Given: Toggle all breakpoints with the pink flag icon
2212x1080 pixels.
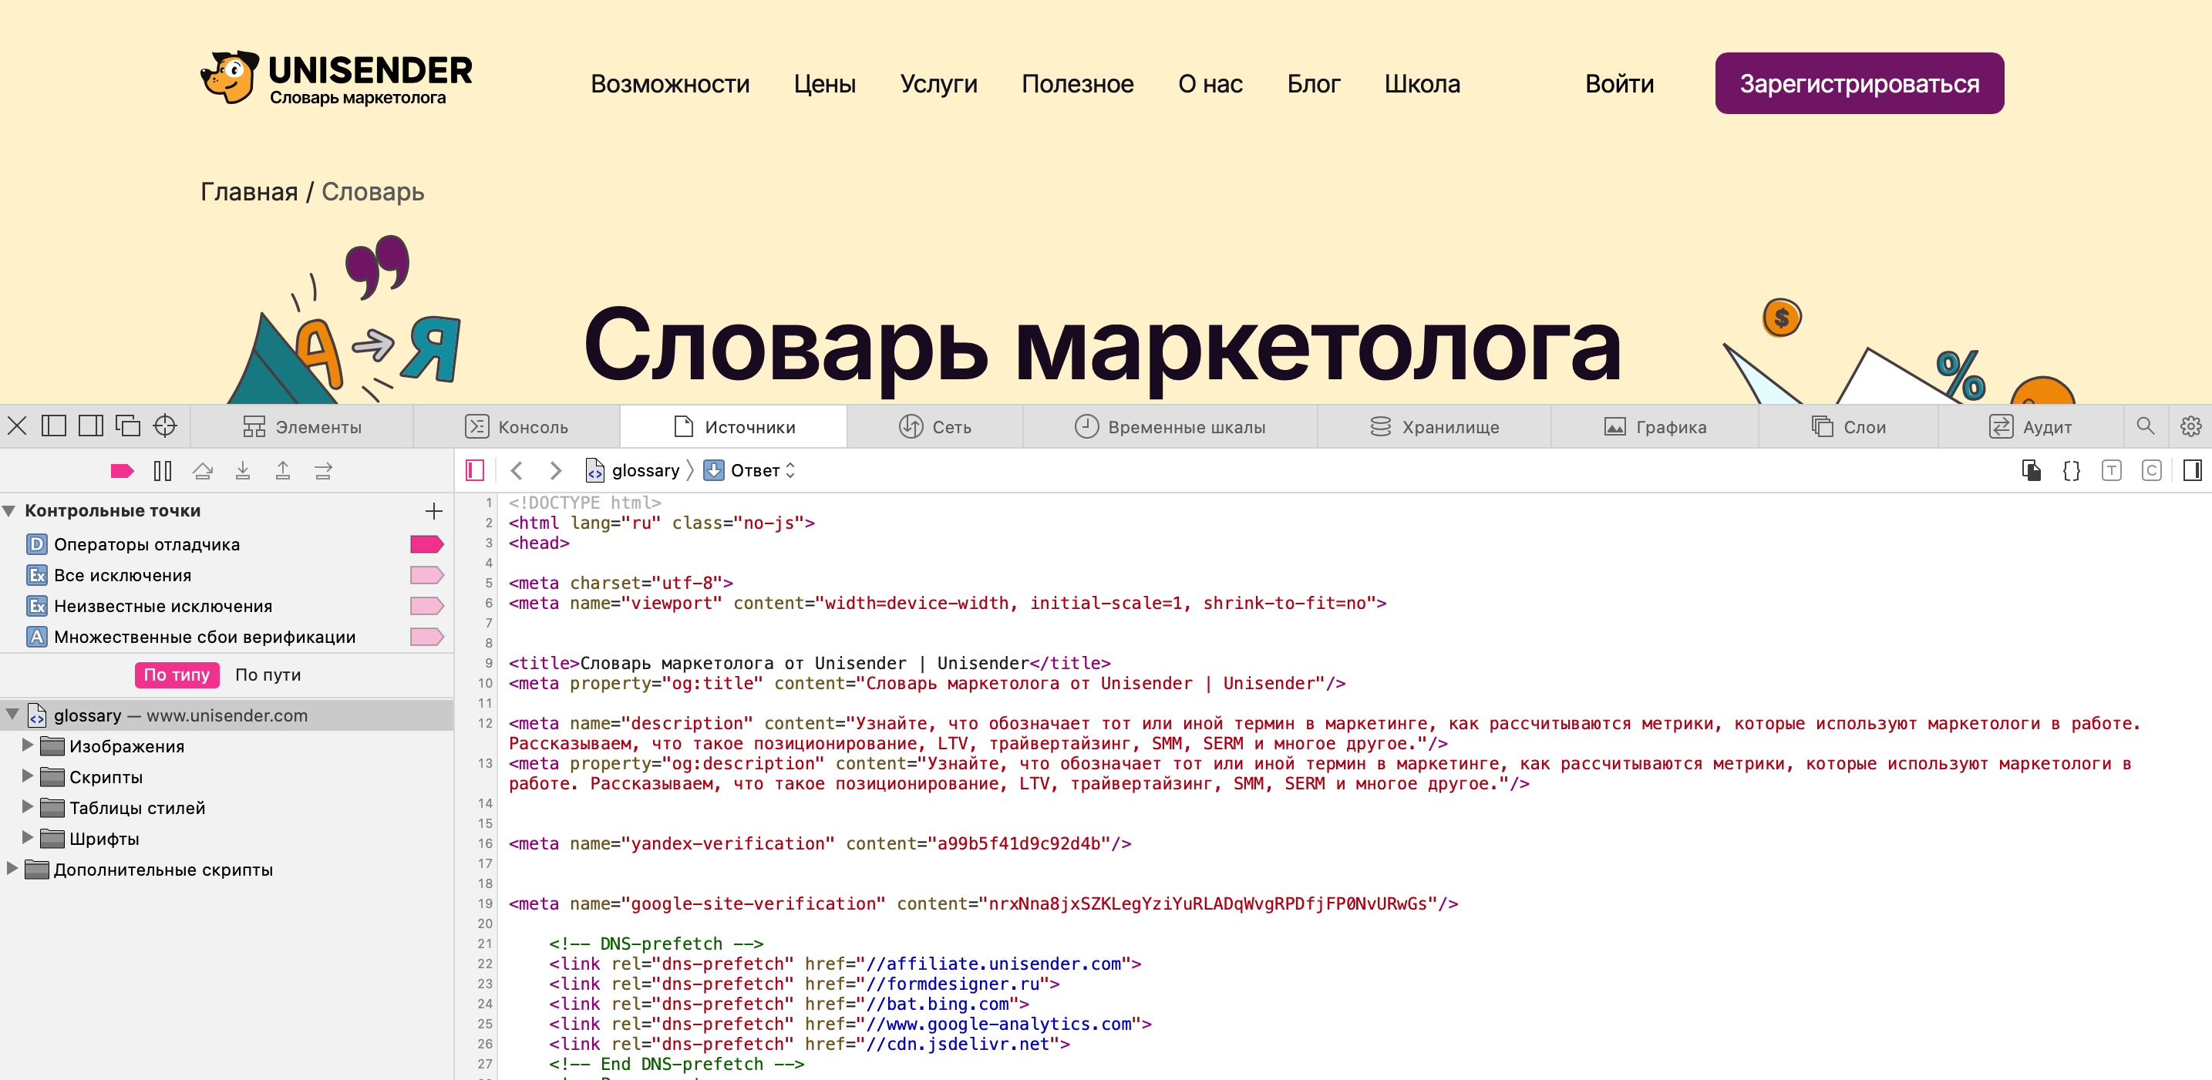Looking at the screenshot, I should click(122, 470).
